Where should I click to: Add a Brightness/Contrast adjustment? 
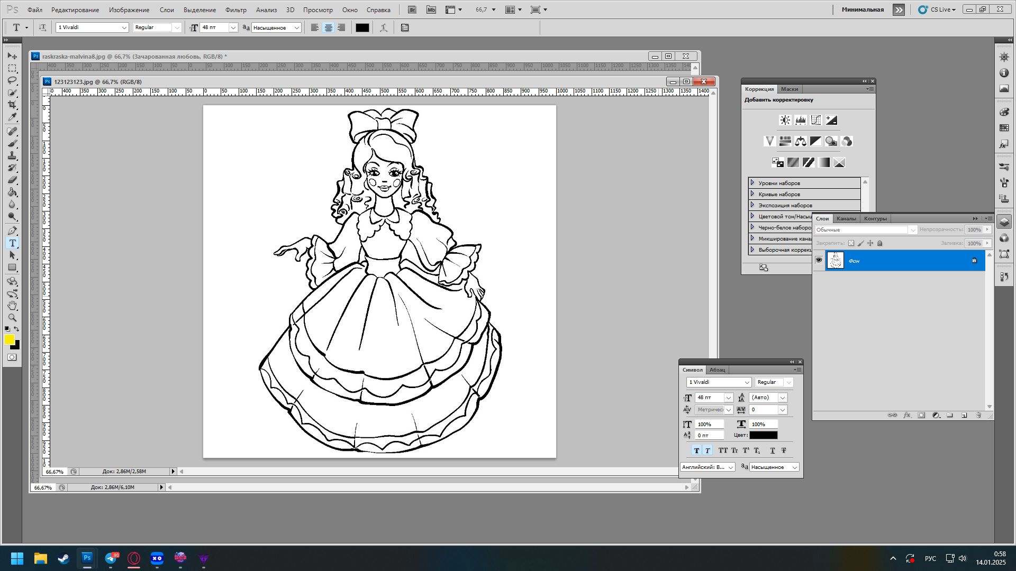pos(785,121)
